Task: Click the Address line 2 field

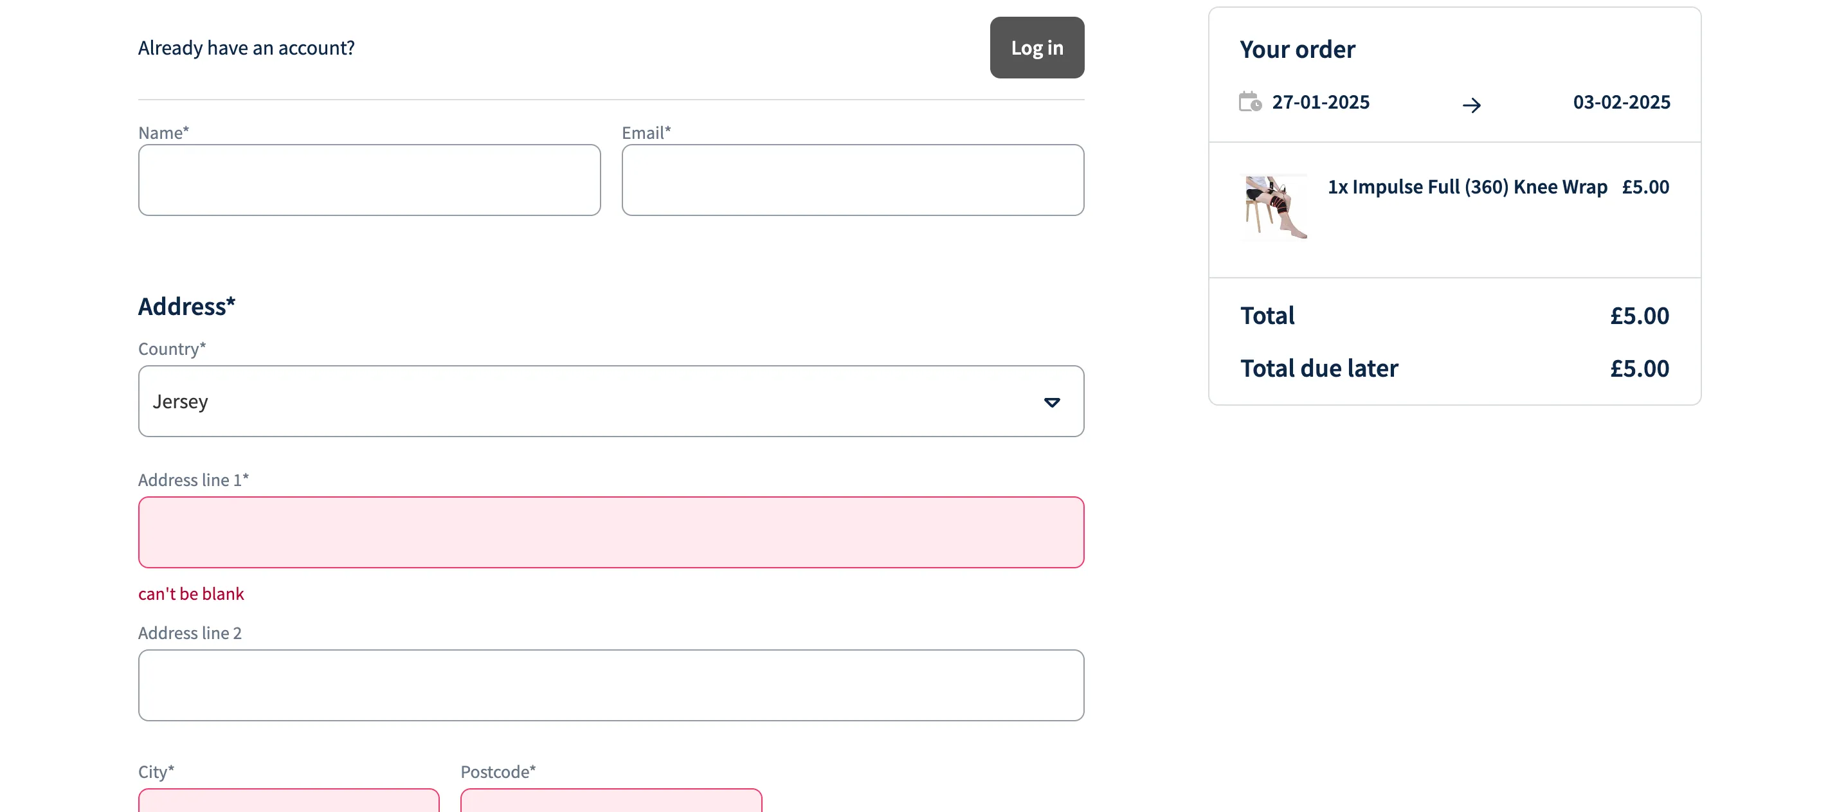Action: coord(610,685)
